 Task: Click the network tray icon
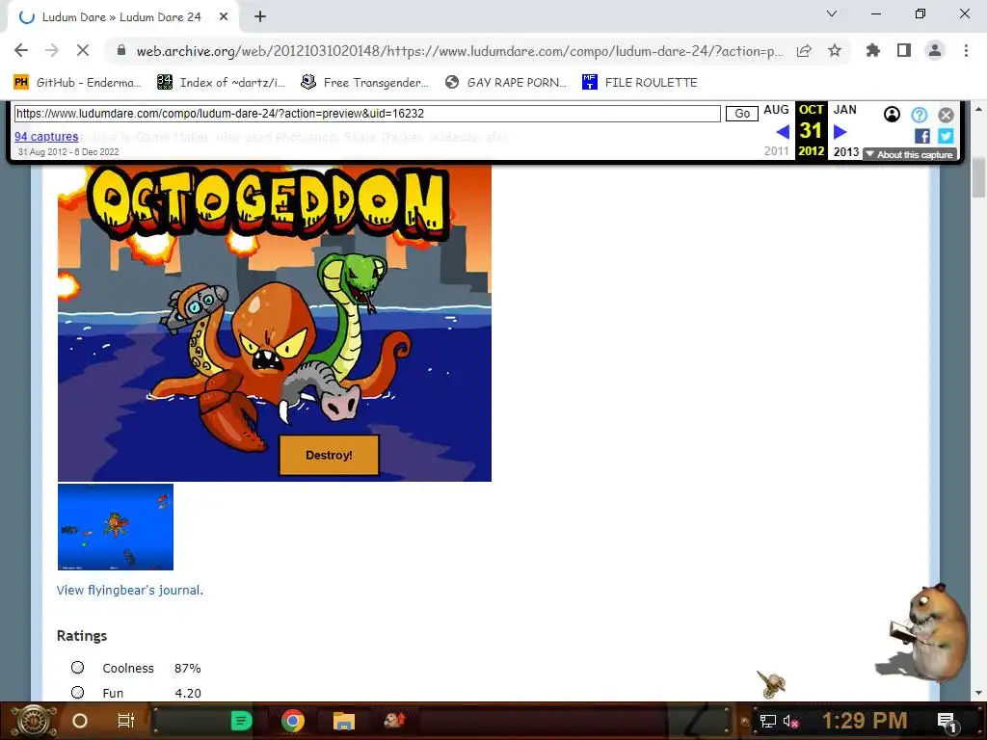[x=767, y=721]
